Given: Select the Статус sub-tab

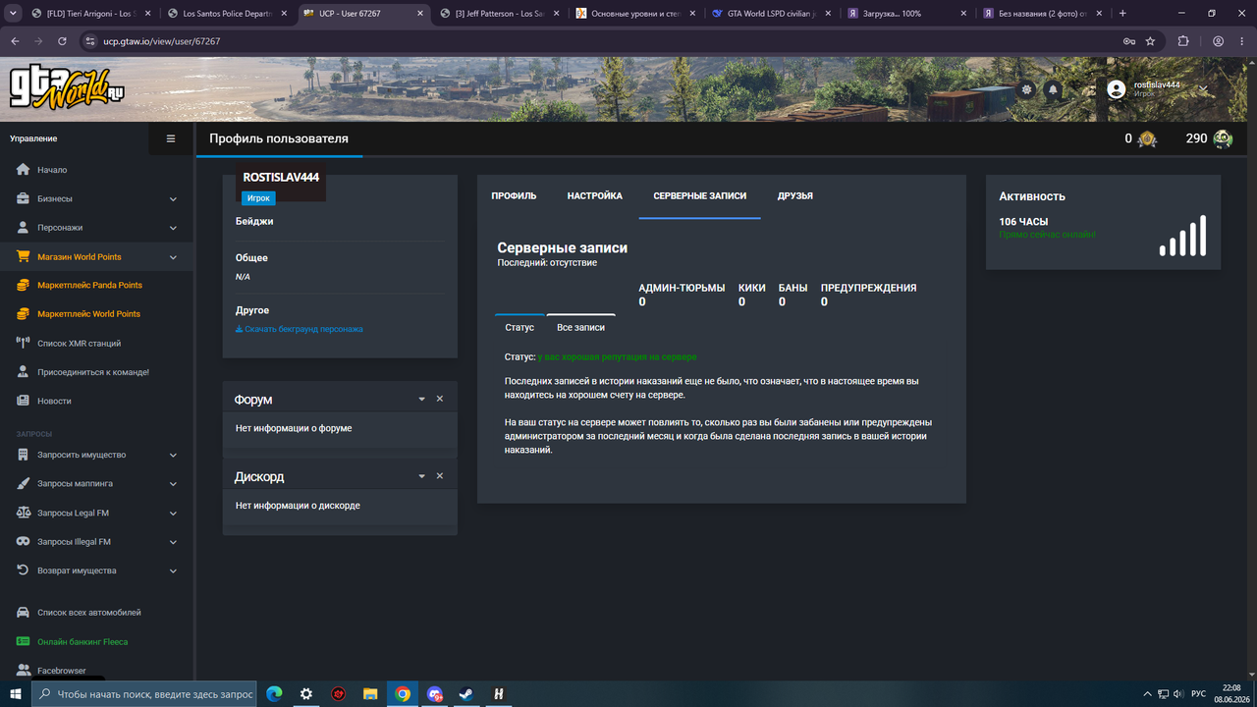Looking at the screenshot, I should pyautogui.click(x=519, y=327).
